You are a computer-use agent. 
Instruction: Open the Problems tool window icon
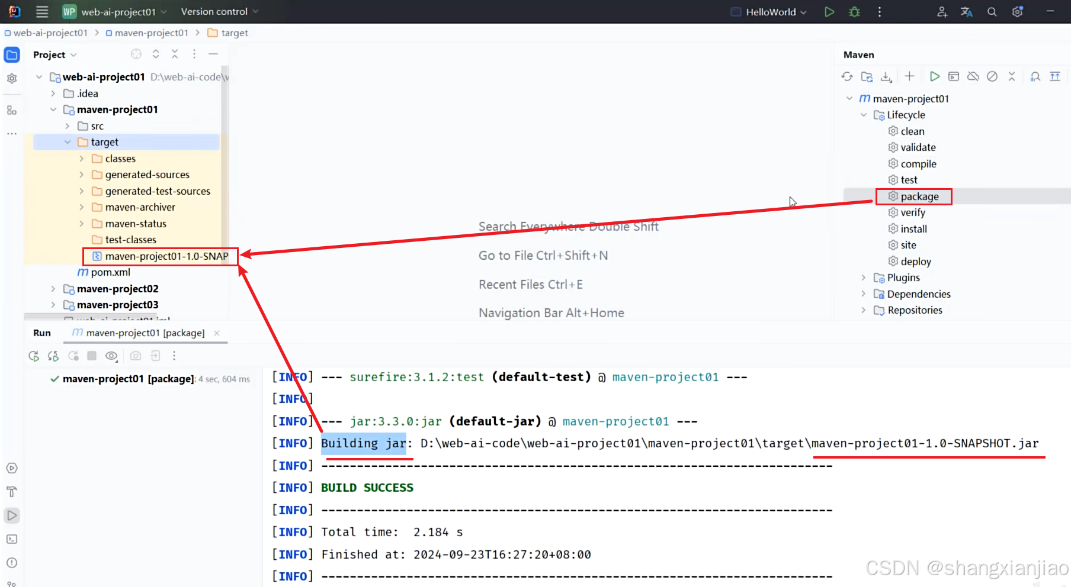(x=12, y=563)
